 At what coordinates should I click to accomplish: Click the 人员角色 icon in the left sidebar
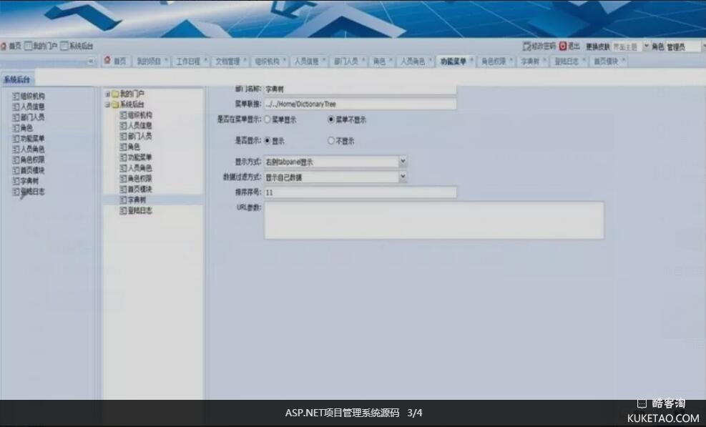pos(16,149)
